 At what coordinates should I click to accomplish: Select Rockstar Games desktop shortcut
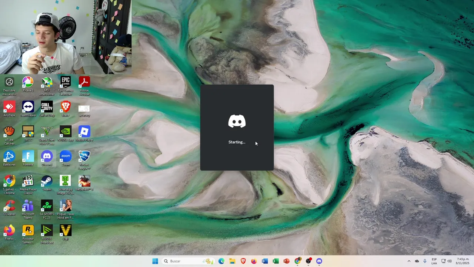click(x=28, y=235)
